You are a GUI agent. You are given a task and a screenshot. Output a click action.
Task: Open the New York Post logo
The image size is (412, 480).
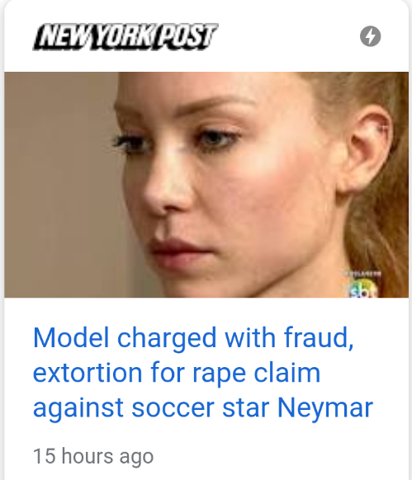coord(125,36)
